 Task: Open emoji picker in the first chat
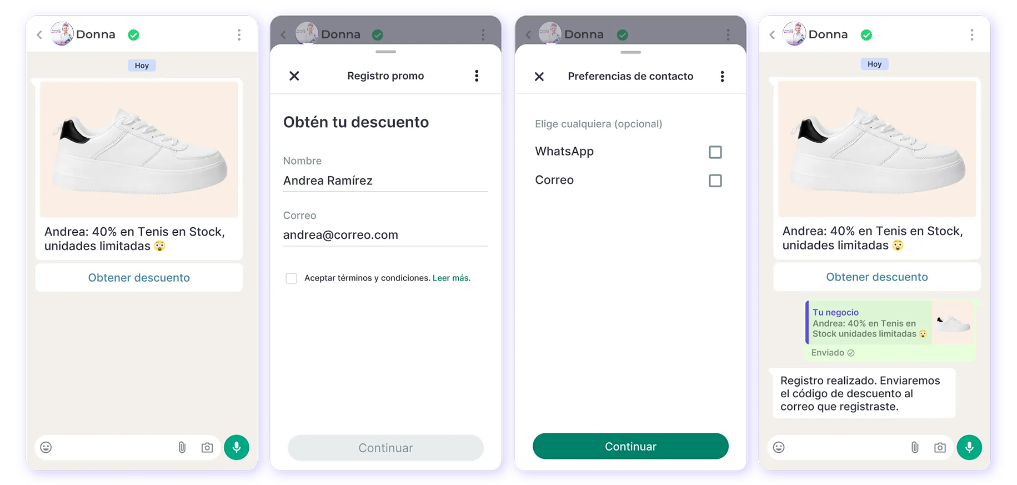[x=46, y=447]
